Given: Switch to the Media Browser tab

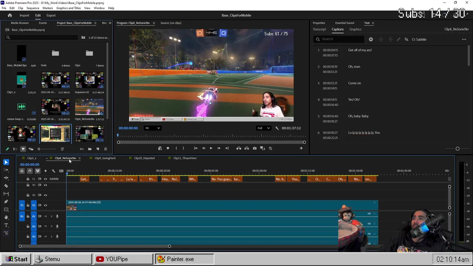Looking at the screenshot, I should (x=20, y=23).
